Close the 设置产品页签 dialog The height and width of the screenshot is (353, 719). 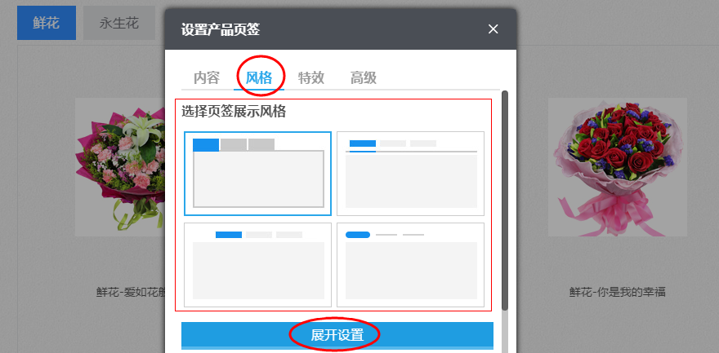[493, 29]
